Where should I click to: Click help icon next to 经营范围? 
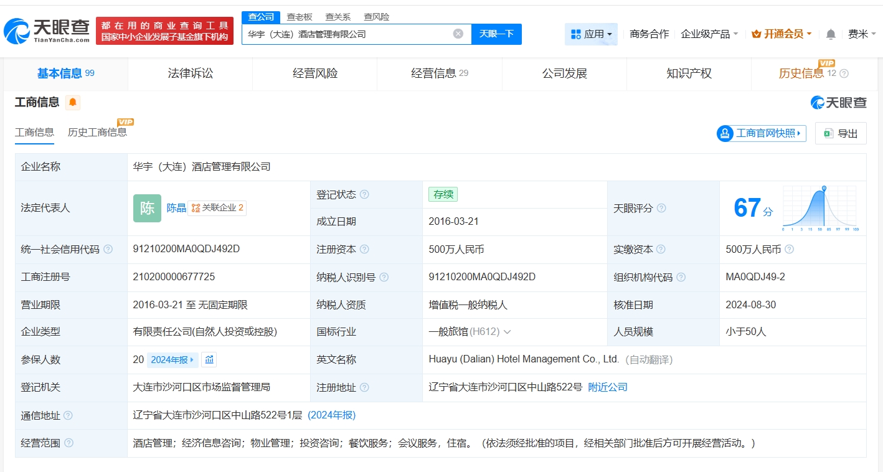point(68,443)
